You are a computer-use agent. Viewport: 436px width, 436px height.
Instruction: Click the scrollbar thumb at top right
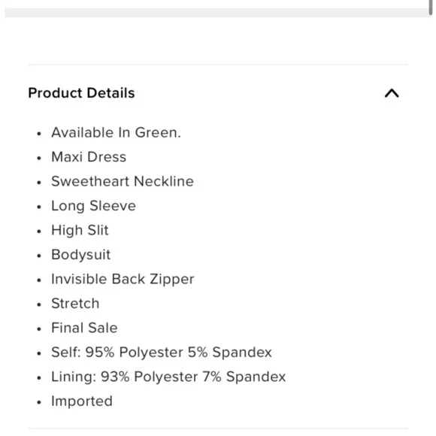[x=431, y=8]
